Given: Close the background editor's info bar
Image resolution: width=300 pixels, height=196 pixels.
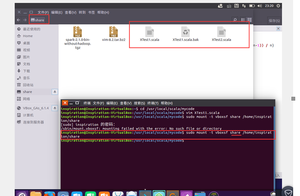Looking at the screenshot, I should pos(278,29).
